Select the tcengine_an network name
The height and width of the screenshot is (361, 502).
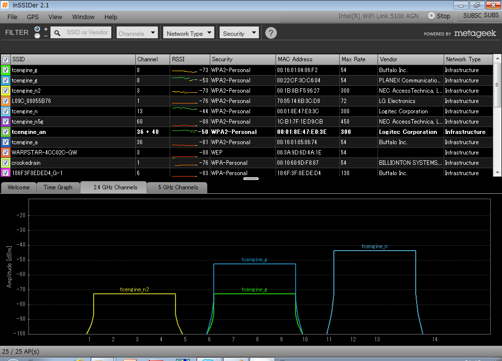click(x=29, y=132)
